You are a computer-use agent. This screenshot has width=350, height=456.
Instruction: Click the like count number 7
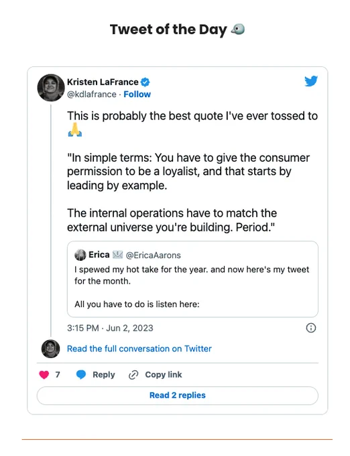(58, 375)
